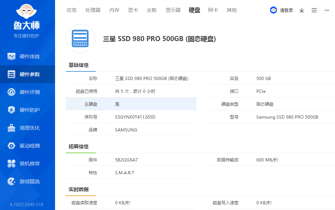Go to the 其他 tab
This screenshot has width=335, height=210.
click(232, 10)
